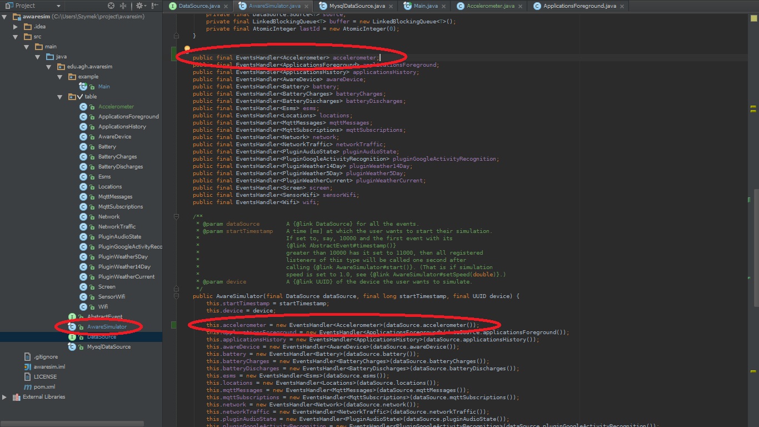Select PluginAudioState in project tree
The height and width of the screenshot is (427, 759).
point(120,237)
